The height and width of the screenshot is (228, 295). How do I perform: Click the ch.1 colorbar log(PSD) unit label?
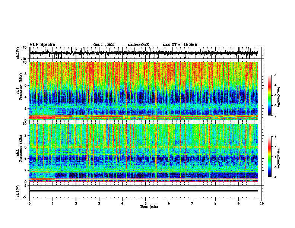pyautogui.click(x=279, y=97)
